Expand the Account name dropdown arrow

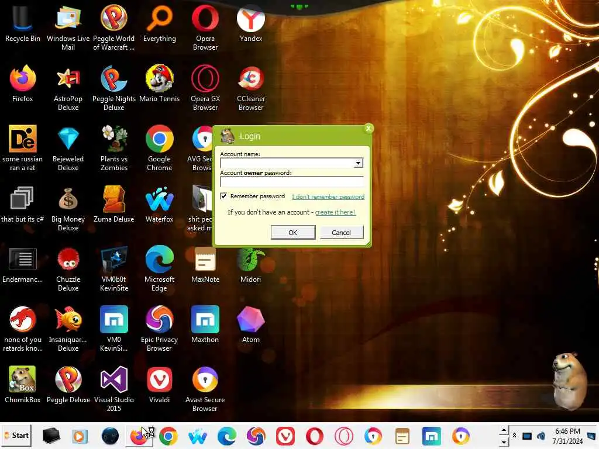(x=358, y=164)
